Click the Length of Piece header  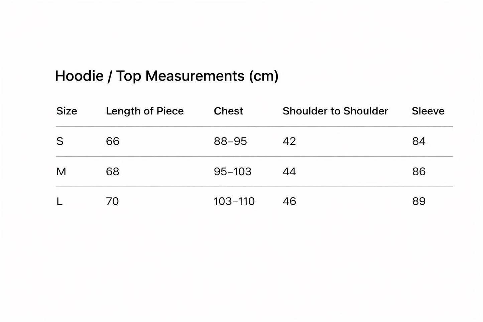[x=145, y=111]
